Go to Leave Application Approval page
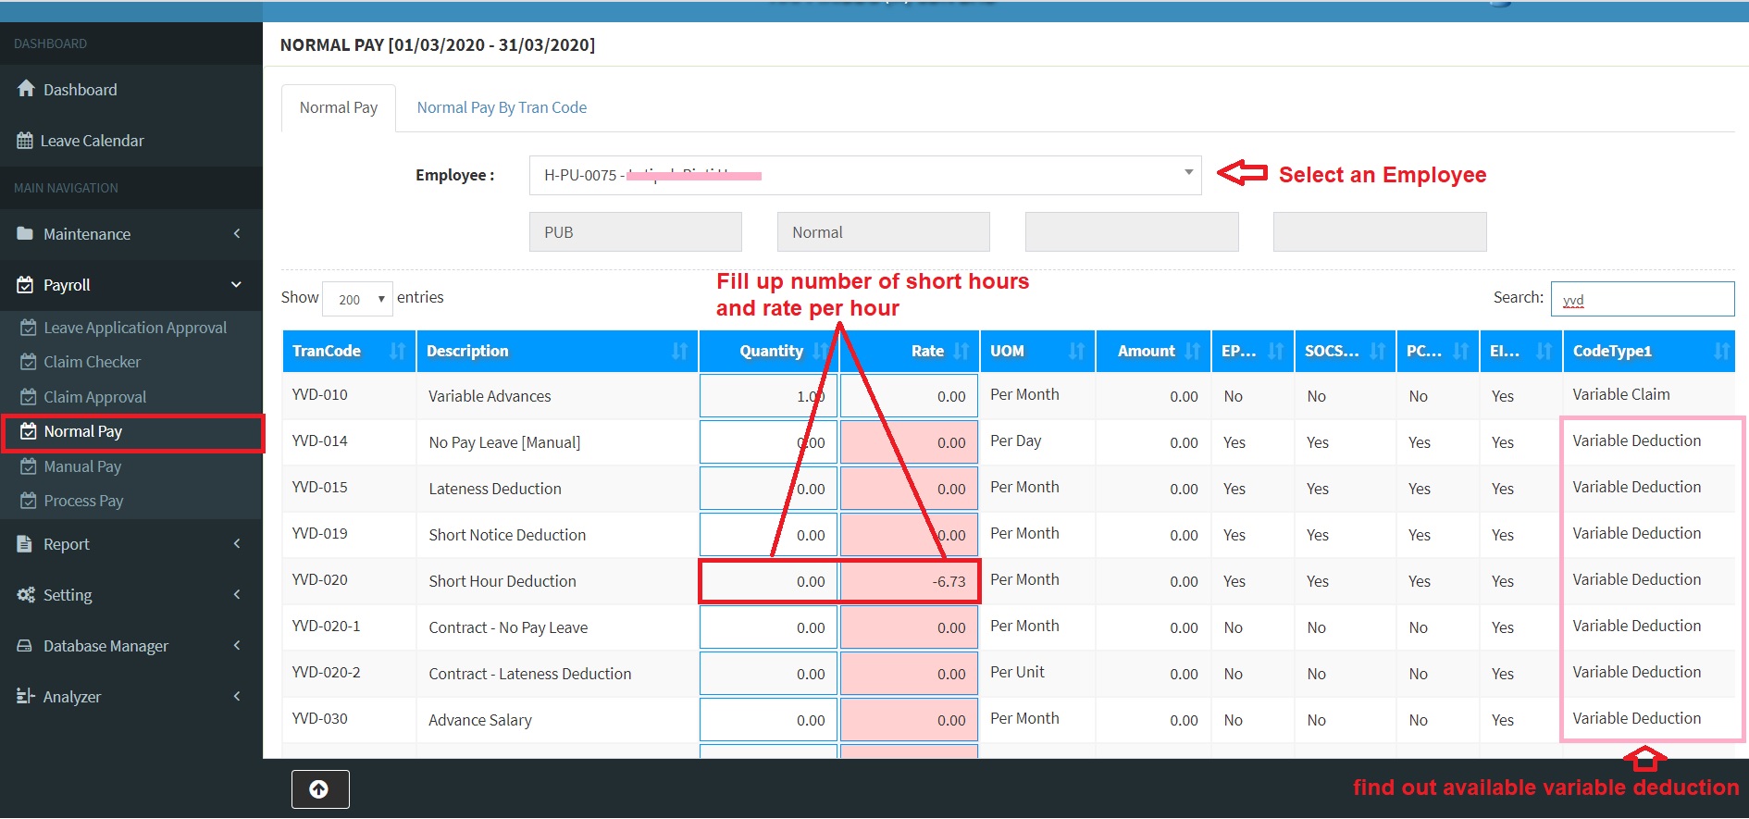The width and height of the screenshot is (1749, 819). coord(135,328)
